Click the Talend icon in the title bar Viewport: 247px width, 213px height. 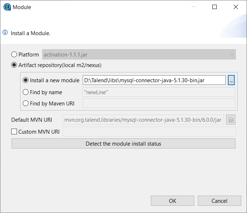(x=7, y=7)
